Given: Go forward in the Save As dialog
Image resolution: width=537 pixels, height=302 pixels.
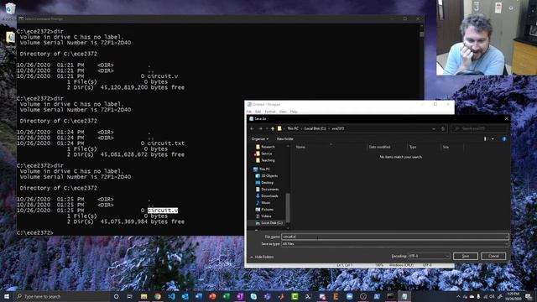Looking at the screenshot, I should coord(260,128).
